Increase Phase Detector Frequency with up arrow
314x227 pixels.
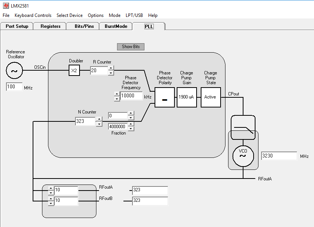(117, 94)
